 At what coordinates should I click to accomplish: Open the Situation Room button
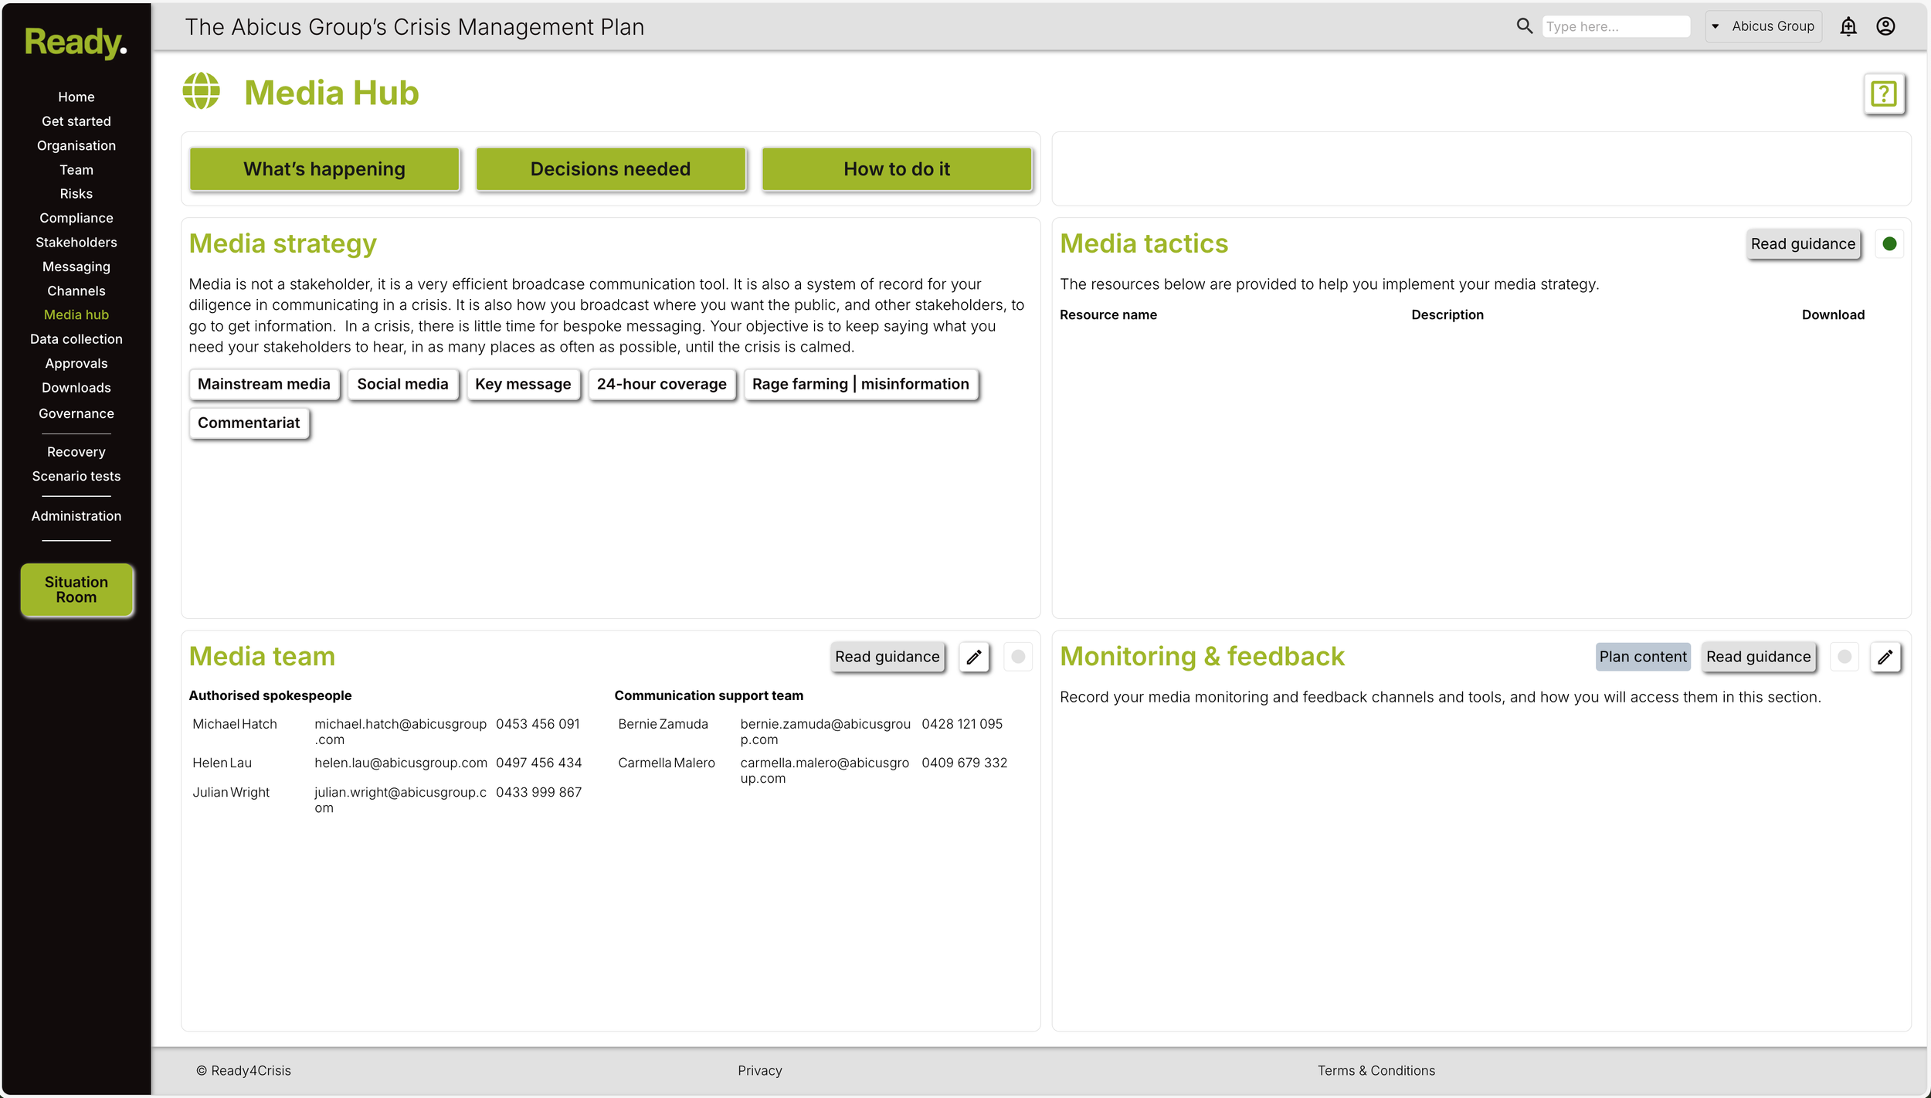point(76,590)
